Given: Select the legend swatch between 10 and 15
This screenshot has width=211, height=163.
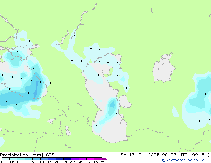Looking at the screenshot, I should click(x=44, y=159).
